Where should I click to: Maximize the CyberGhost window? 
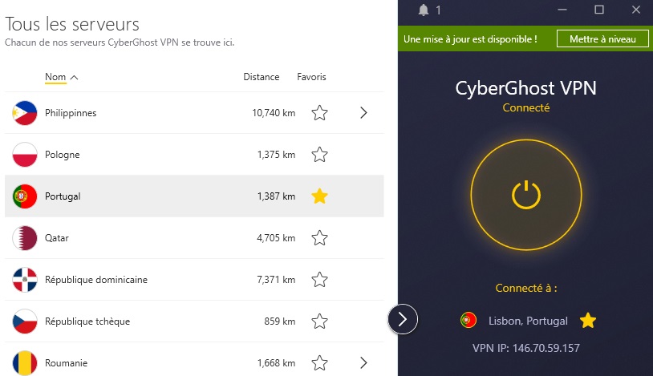599,10
